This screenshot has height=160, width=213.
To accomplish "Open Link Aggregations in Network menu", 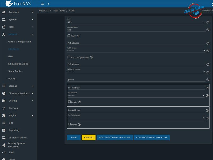I will click(x=18, y=64).
